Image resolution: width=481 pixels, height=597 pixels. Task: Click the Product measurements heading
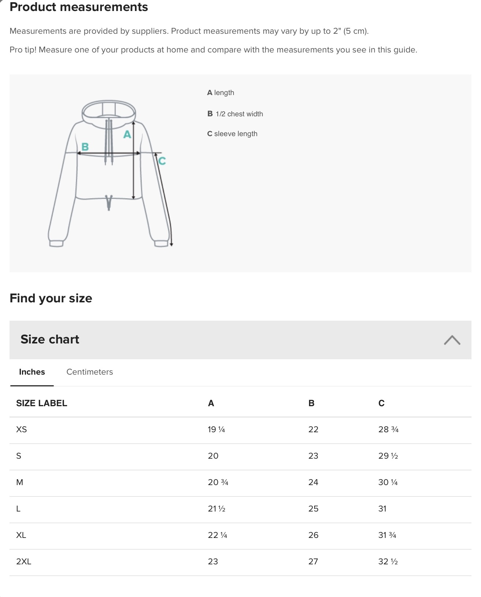(x=79, y=7)
